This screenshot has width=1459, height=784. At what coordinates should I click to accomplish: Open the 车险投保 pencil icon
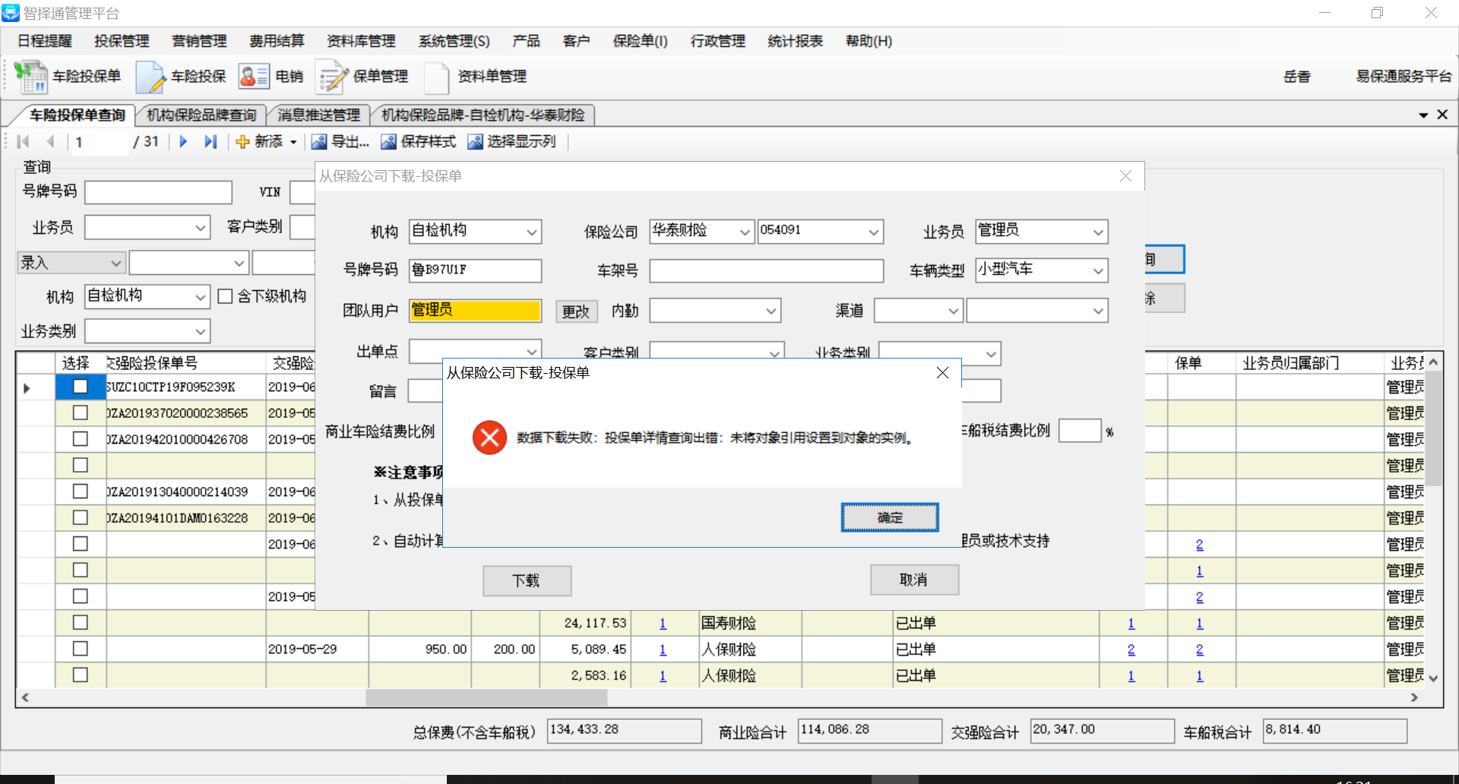[150, 77]
